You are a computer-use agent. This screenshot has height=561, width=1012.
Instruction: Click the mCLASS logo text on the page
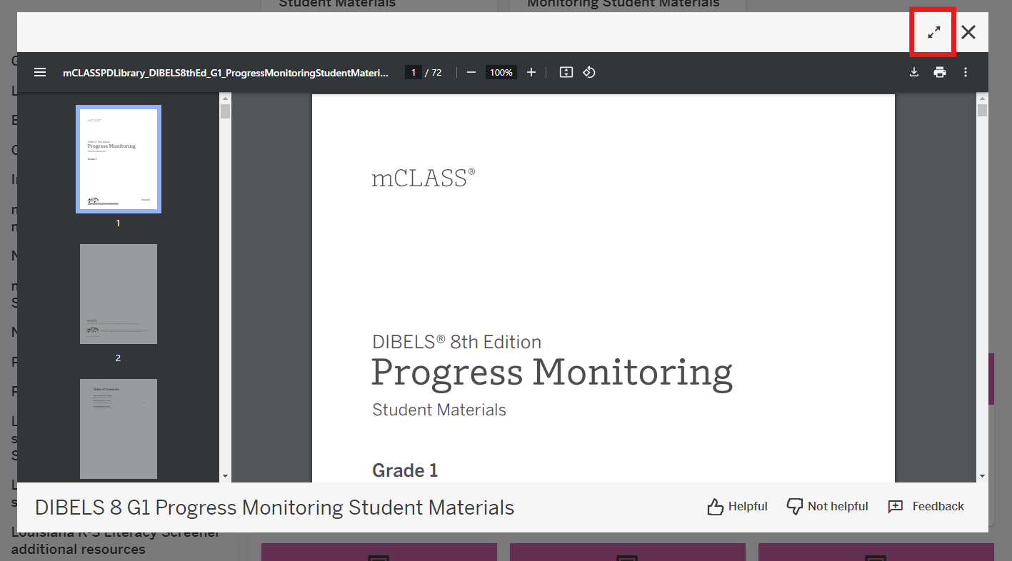[423, 178]
